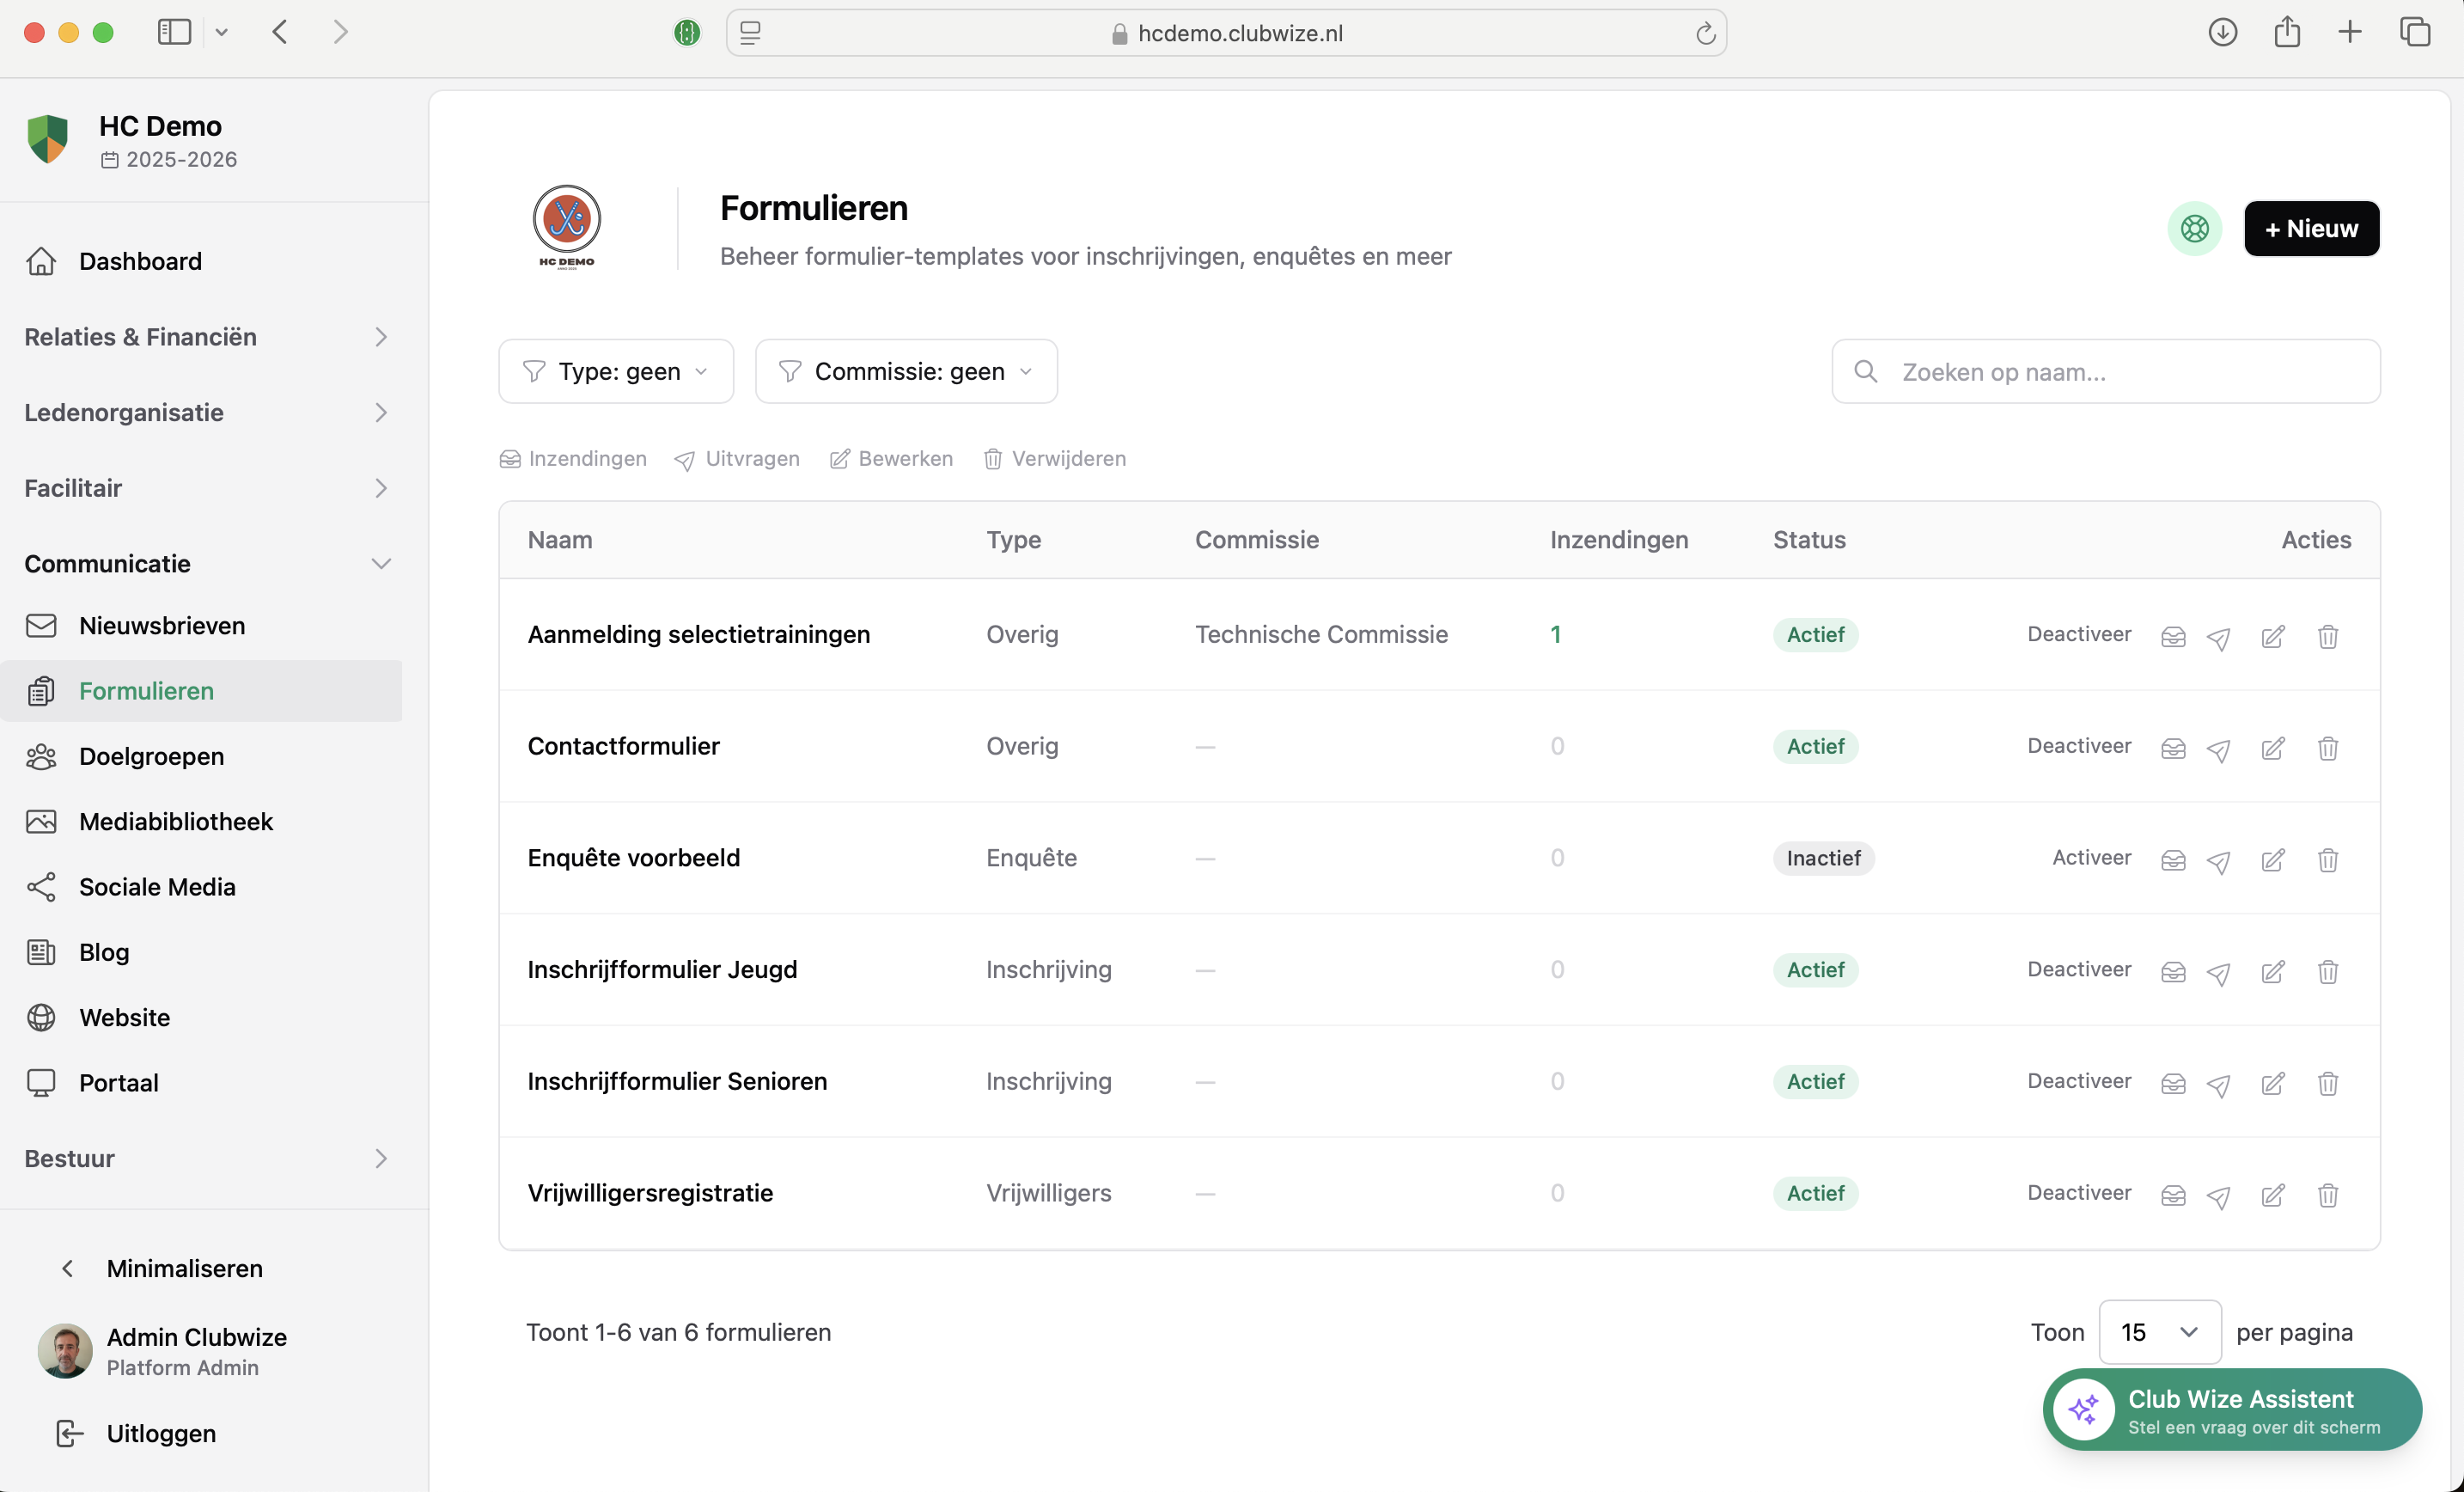Image resolution: width=2464 pixels, height=1492 pixels.
Task: View inzendingen inbox icon for Contactformulier
Action: (x=2172, y=748)
